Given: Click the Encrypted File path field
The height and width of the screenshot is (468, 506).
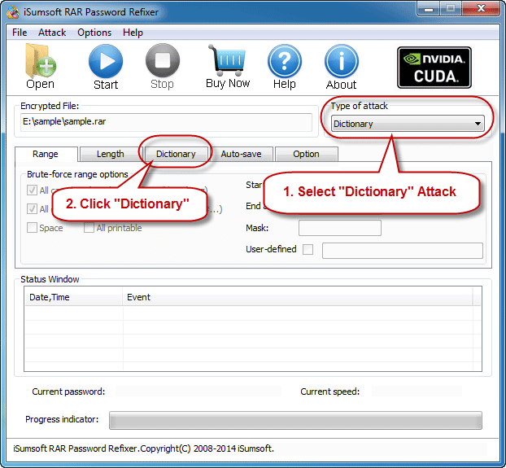Looking at the screenshot, I should [x=166, y=122].
